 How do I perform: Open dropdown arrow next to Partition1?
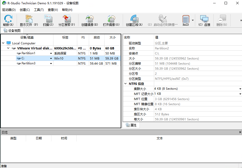(51, 53)
